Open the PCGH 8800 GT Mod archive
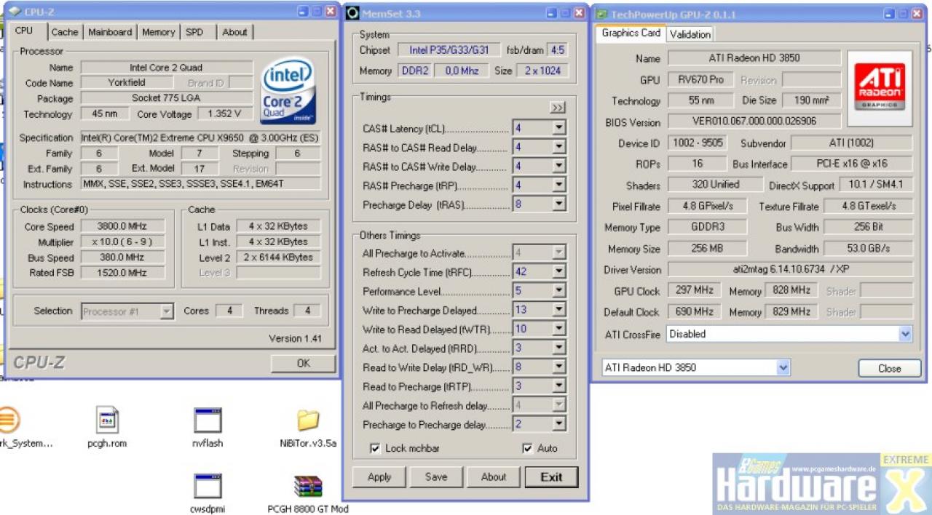This screenshot has height=515, width=932. tap(308, 486)
